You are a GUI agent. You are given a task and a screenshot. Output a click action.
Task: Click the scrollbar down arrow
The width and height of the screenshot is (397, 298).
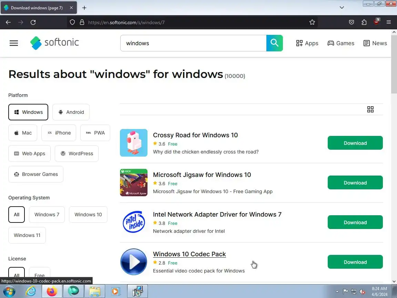click(x=394, y=281)
